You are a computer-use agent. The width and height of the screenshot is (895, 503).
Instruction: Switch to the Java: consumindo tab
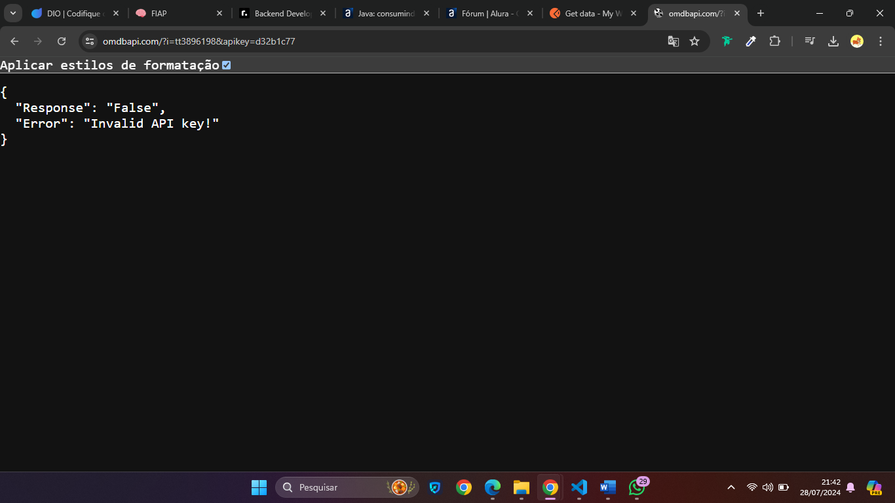coord(386,13)
